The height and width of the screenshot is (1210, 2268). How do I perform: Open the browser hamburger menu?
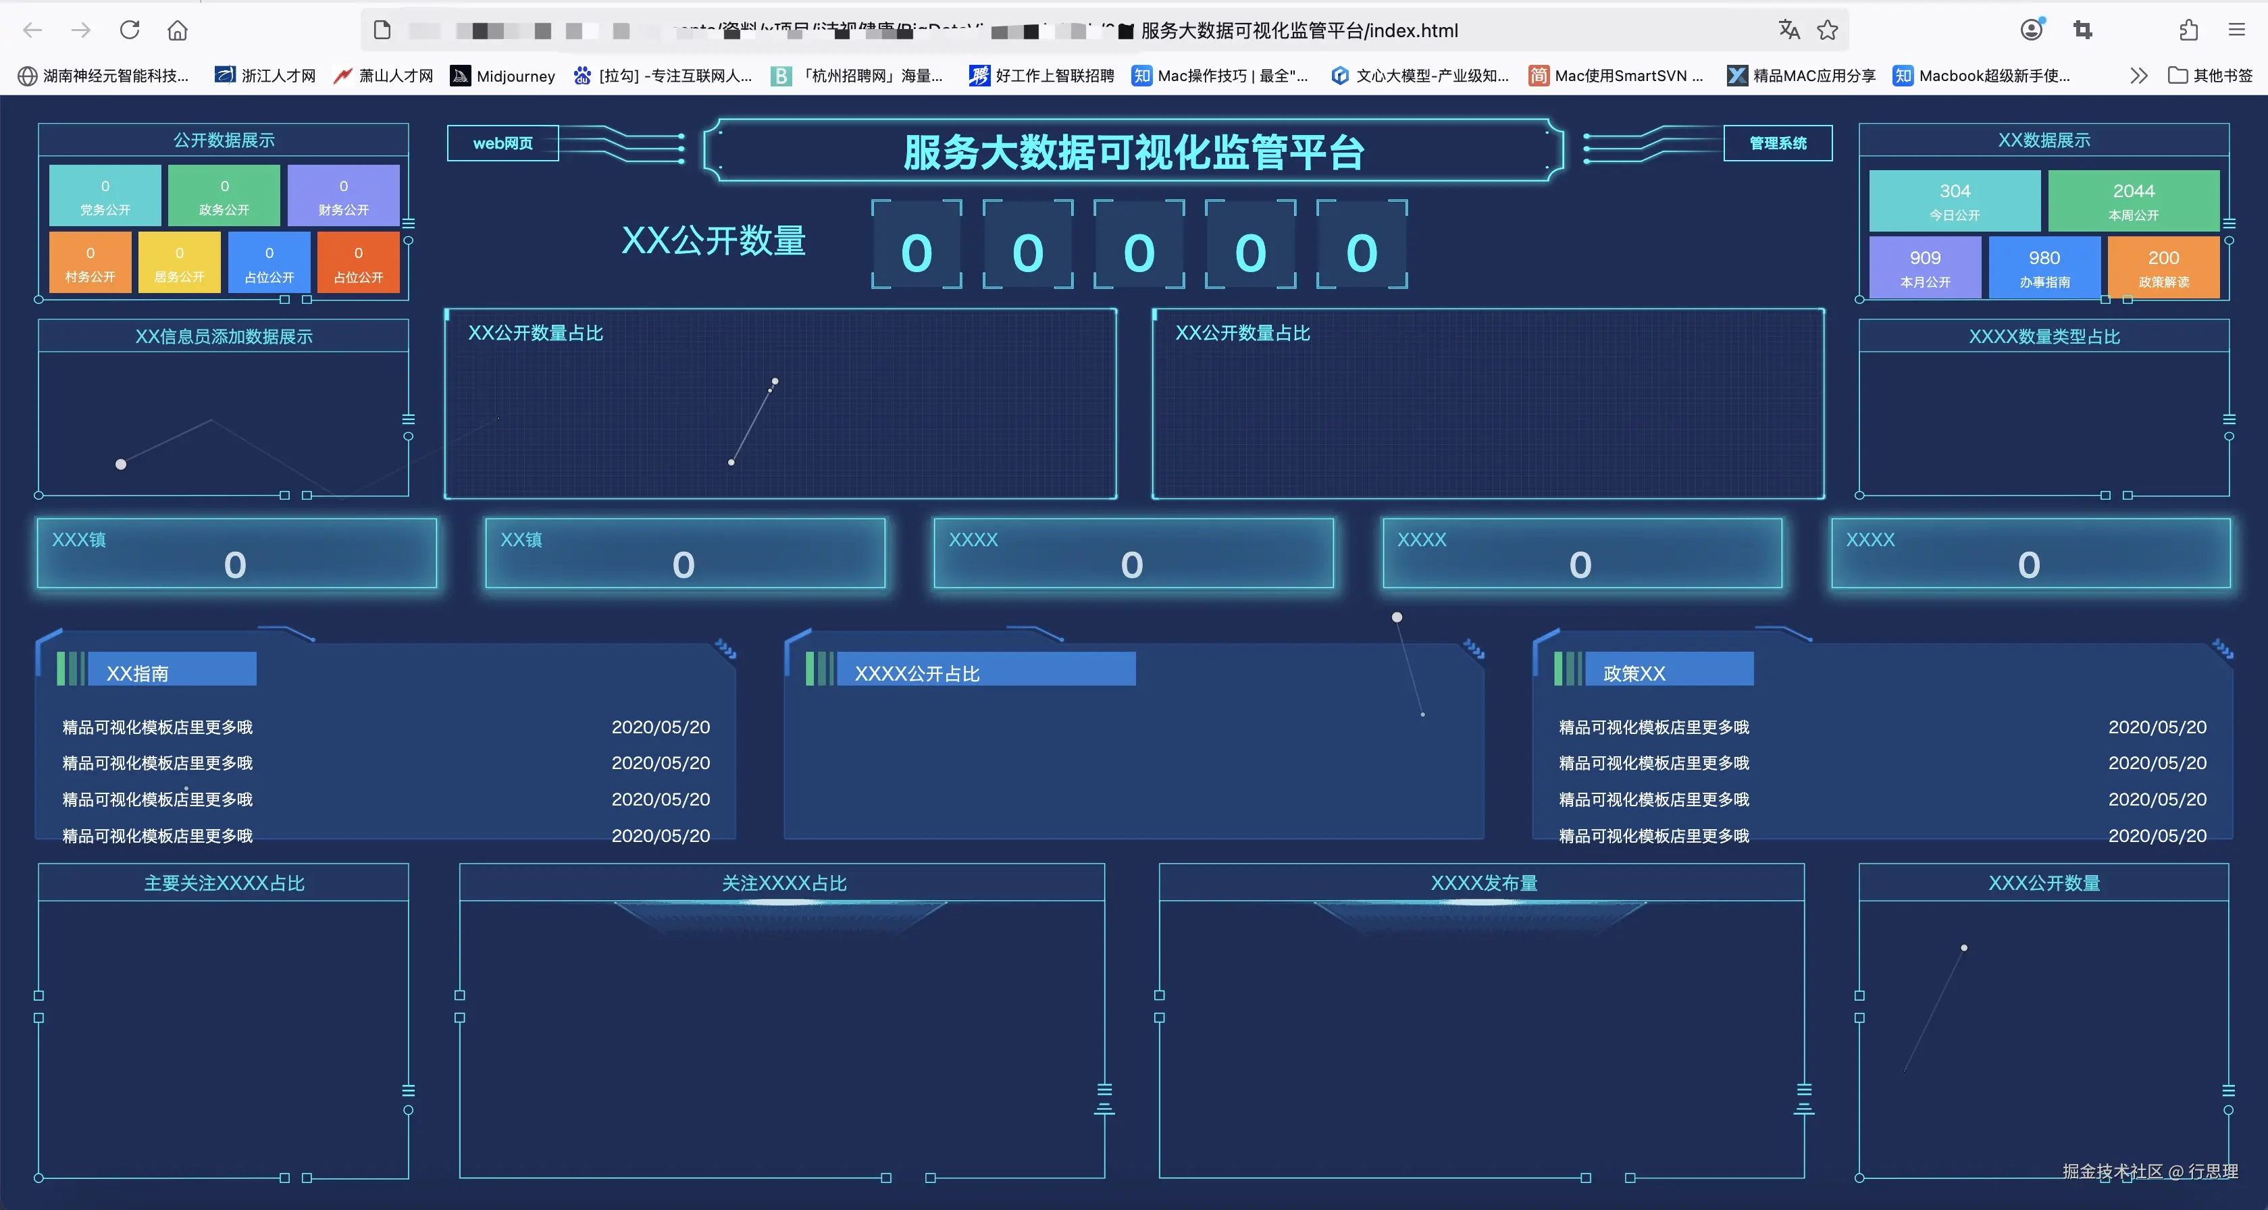coord(2236,30)
